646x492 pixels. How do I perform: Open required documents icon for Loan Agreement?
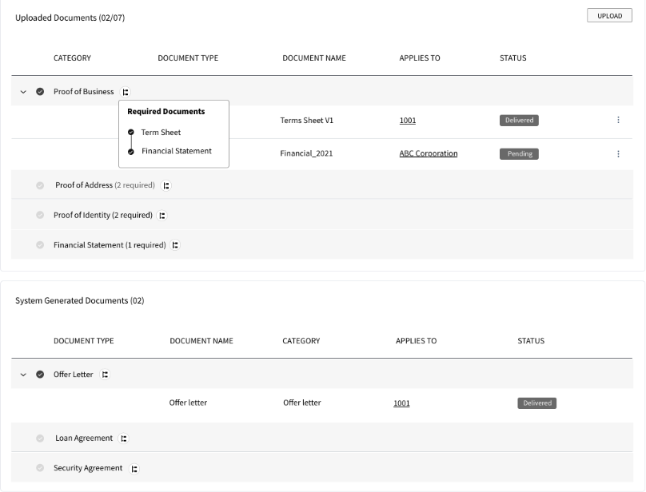pos(124,438)
